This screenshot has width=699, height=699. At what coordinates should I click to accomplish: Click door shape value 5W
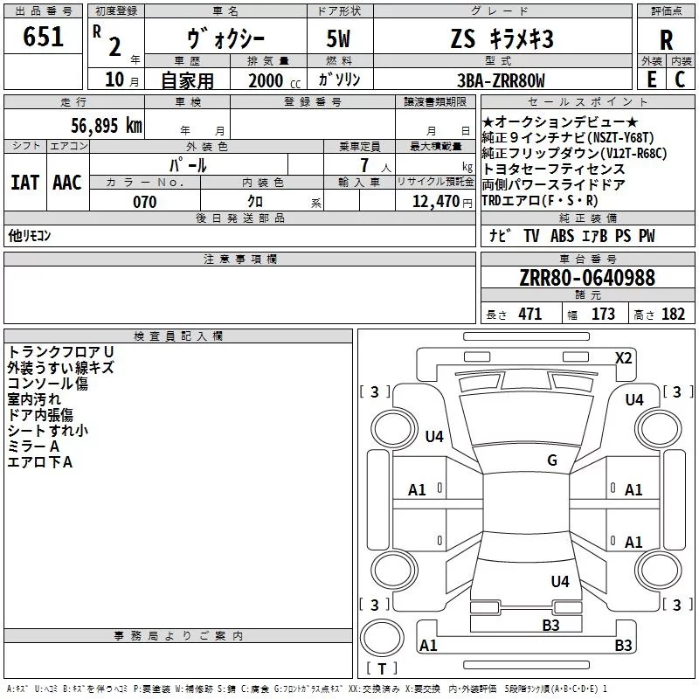338,38
